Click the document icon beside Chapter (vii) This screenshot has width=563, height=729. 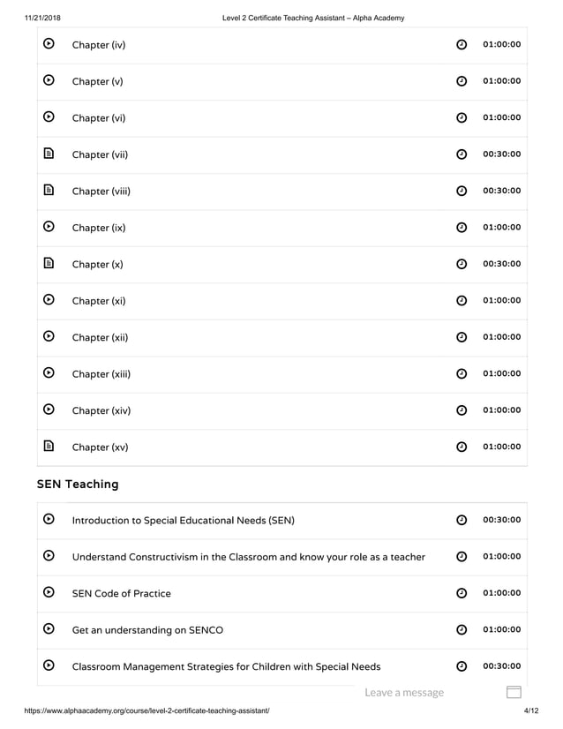[x=49, y=154]
